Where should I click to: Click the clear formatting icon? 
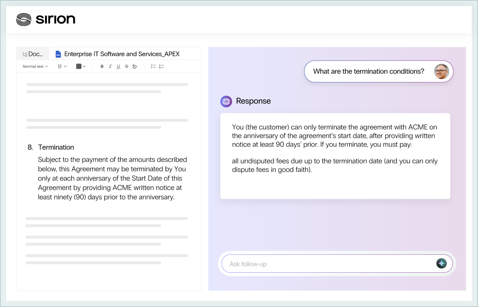click(x=135, y=66)
